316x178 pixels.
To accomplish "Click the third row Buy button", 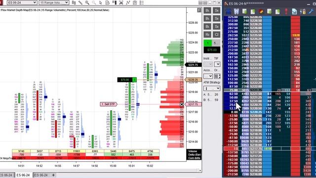I will (207, 26).
